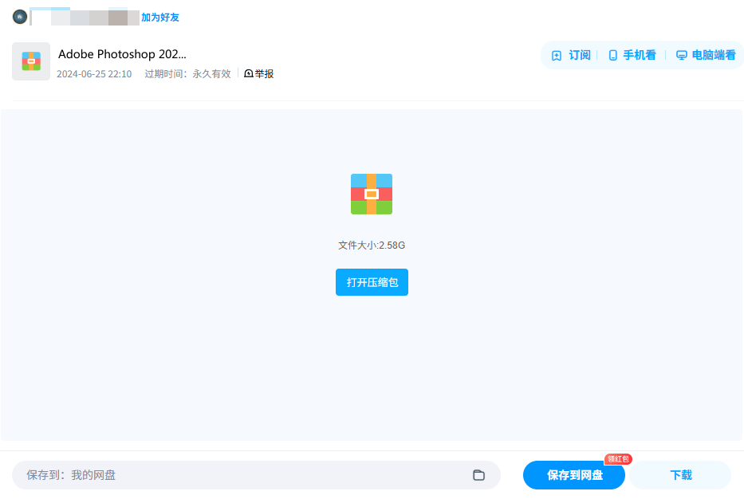Viewport: 744px width, 499px height.
Task: Open the folder picker icon in the save path field
Action: tap(479, 474)
